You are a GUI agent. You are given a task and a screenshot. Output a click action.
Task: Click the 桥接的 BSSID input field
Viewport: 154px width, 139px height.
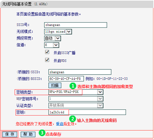pyautogui.click(x=66, y=79)
